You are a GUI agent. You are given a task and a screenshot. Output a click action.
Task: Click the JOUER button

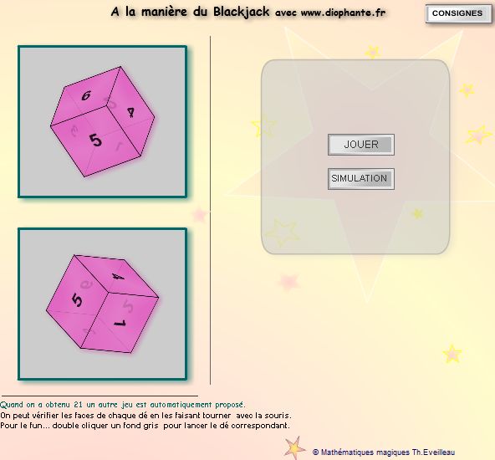[x=361, y=145]
